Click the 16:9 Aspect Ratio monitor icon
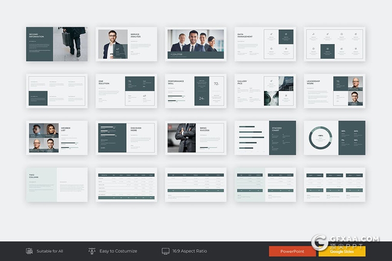Screen dimensions: 392x261 point(166,251)
